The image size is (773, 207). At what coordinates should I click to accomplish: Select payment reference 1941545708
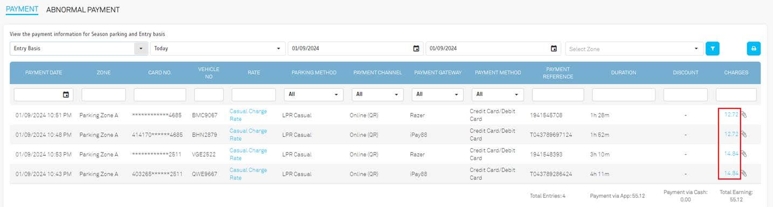pos(546,115)
